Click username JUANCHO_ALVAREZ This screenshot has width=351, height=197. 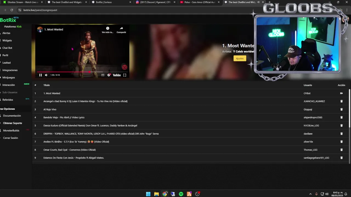click(x=314, y=101)
